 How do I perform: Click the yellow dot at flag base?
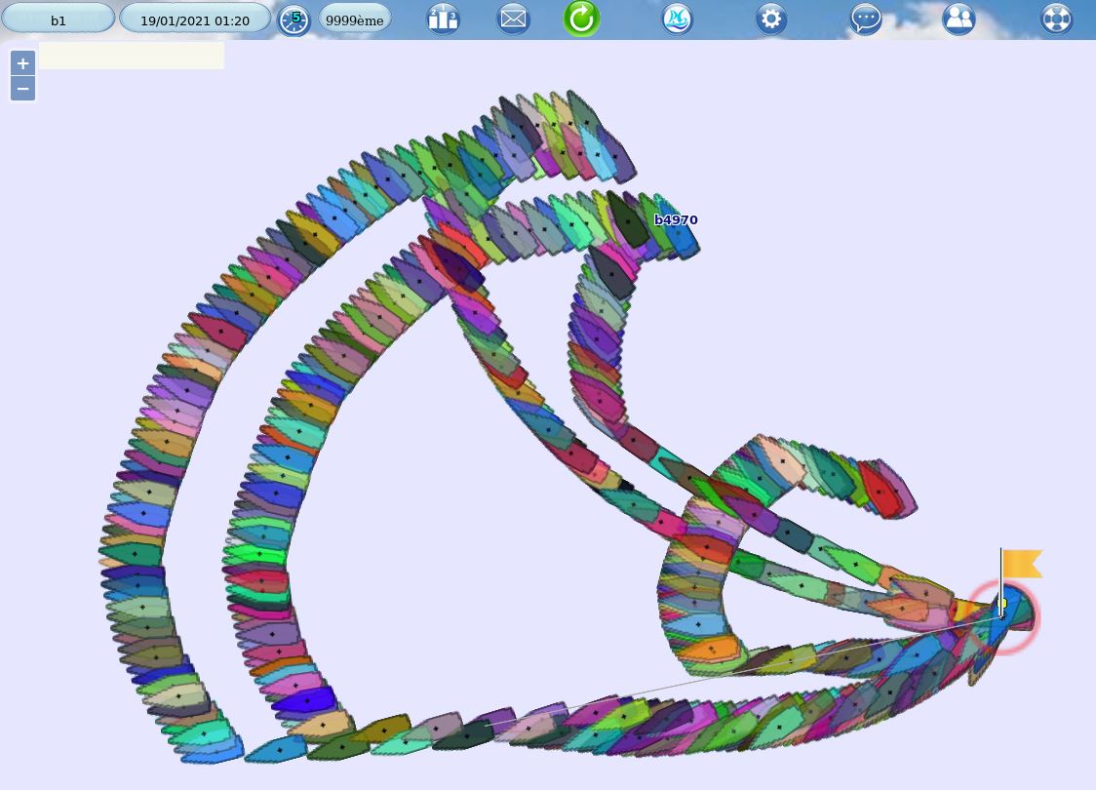pos(1002,604)
